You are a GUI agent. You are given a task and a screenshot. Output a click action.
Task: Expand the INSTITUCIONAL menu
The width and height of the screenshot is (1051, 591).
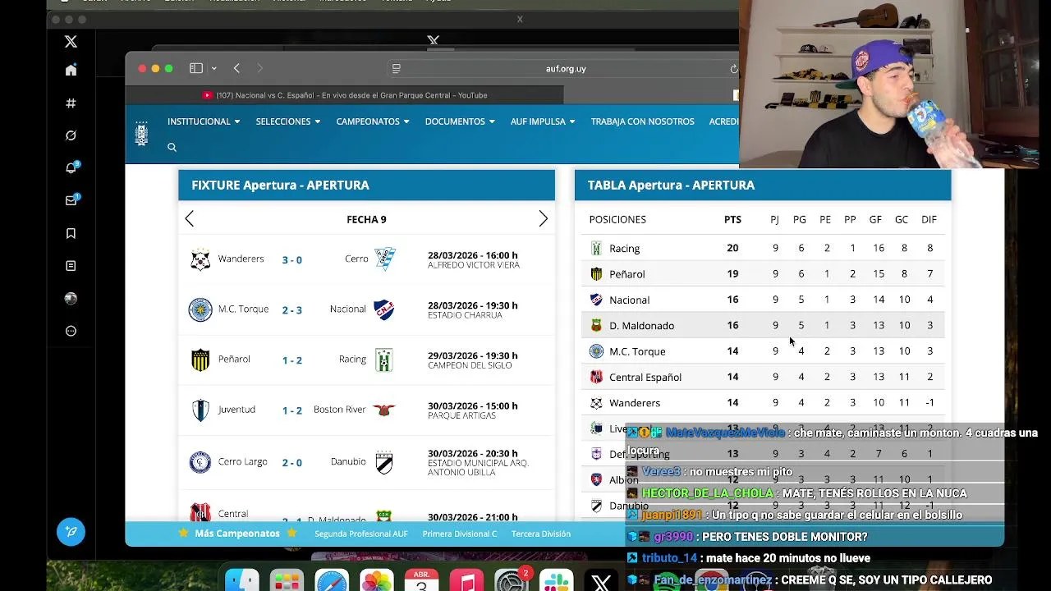[204, 121]
